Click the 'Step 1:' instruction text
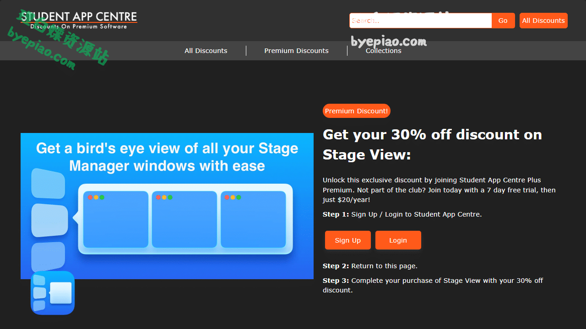Image resolution: width=586 pixels, height=329 pixels. click(402, 214)
